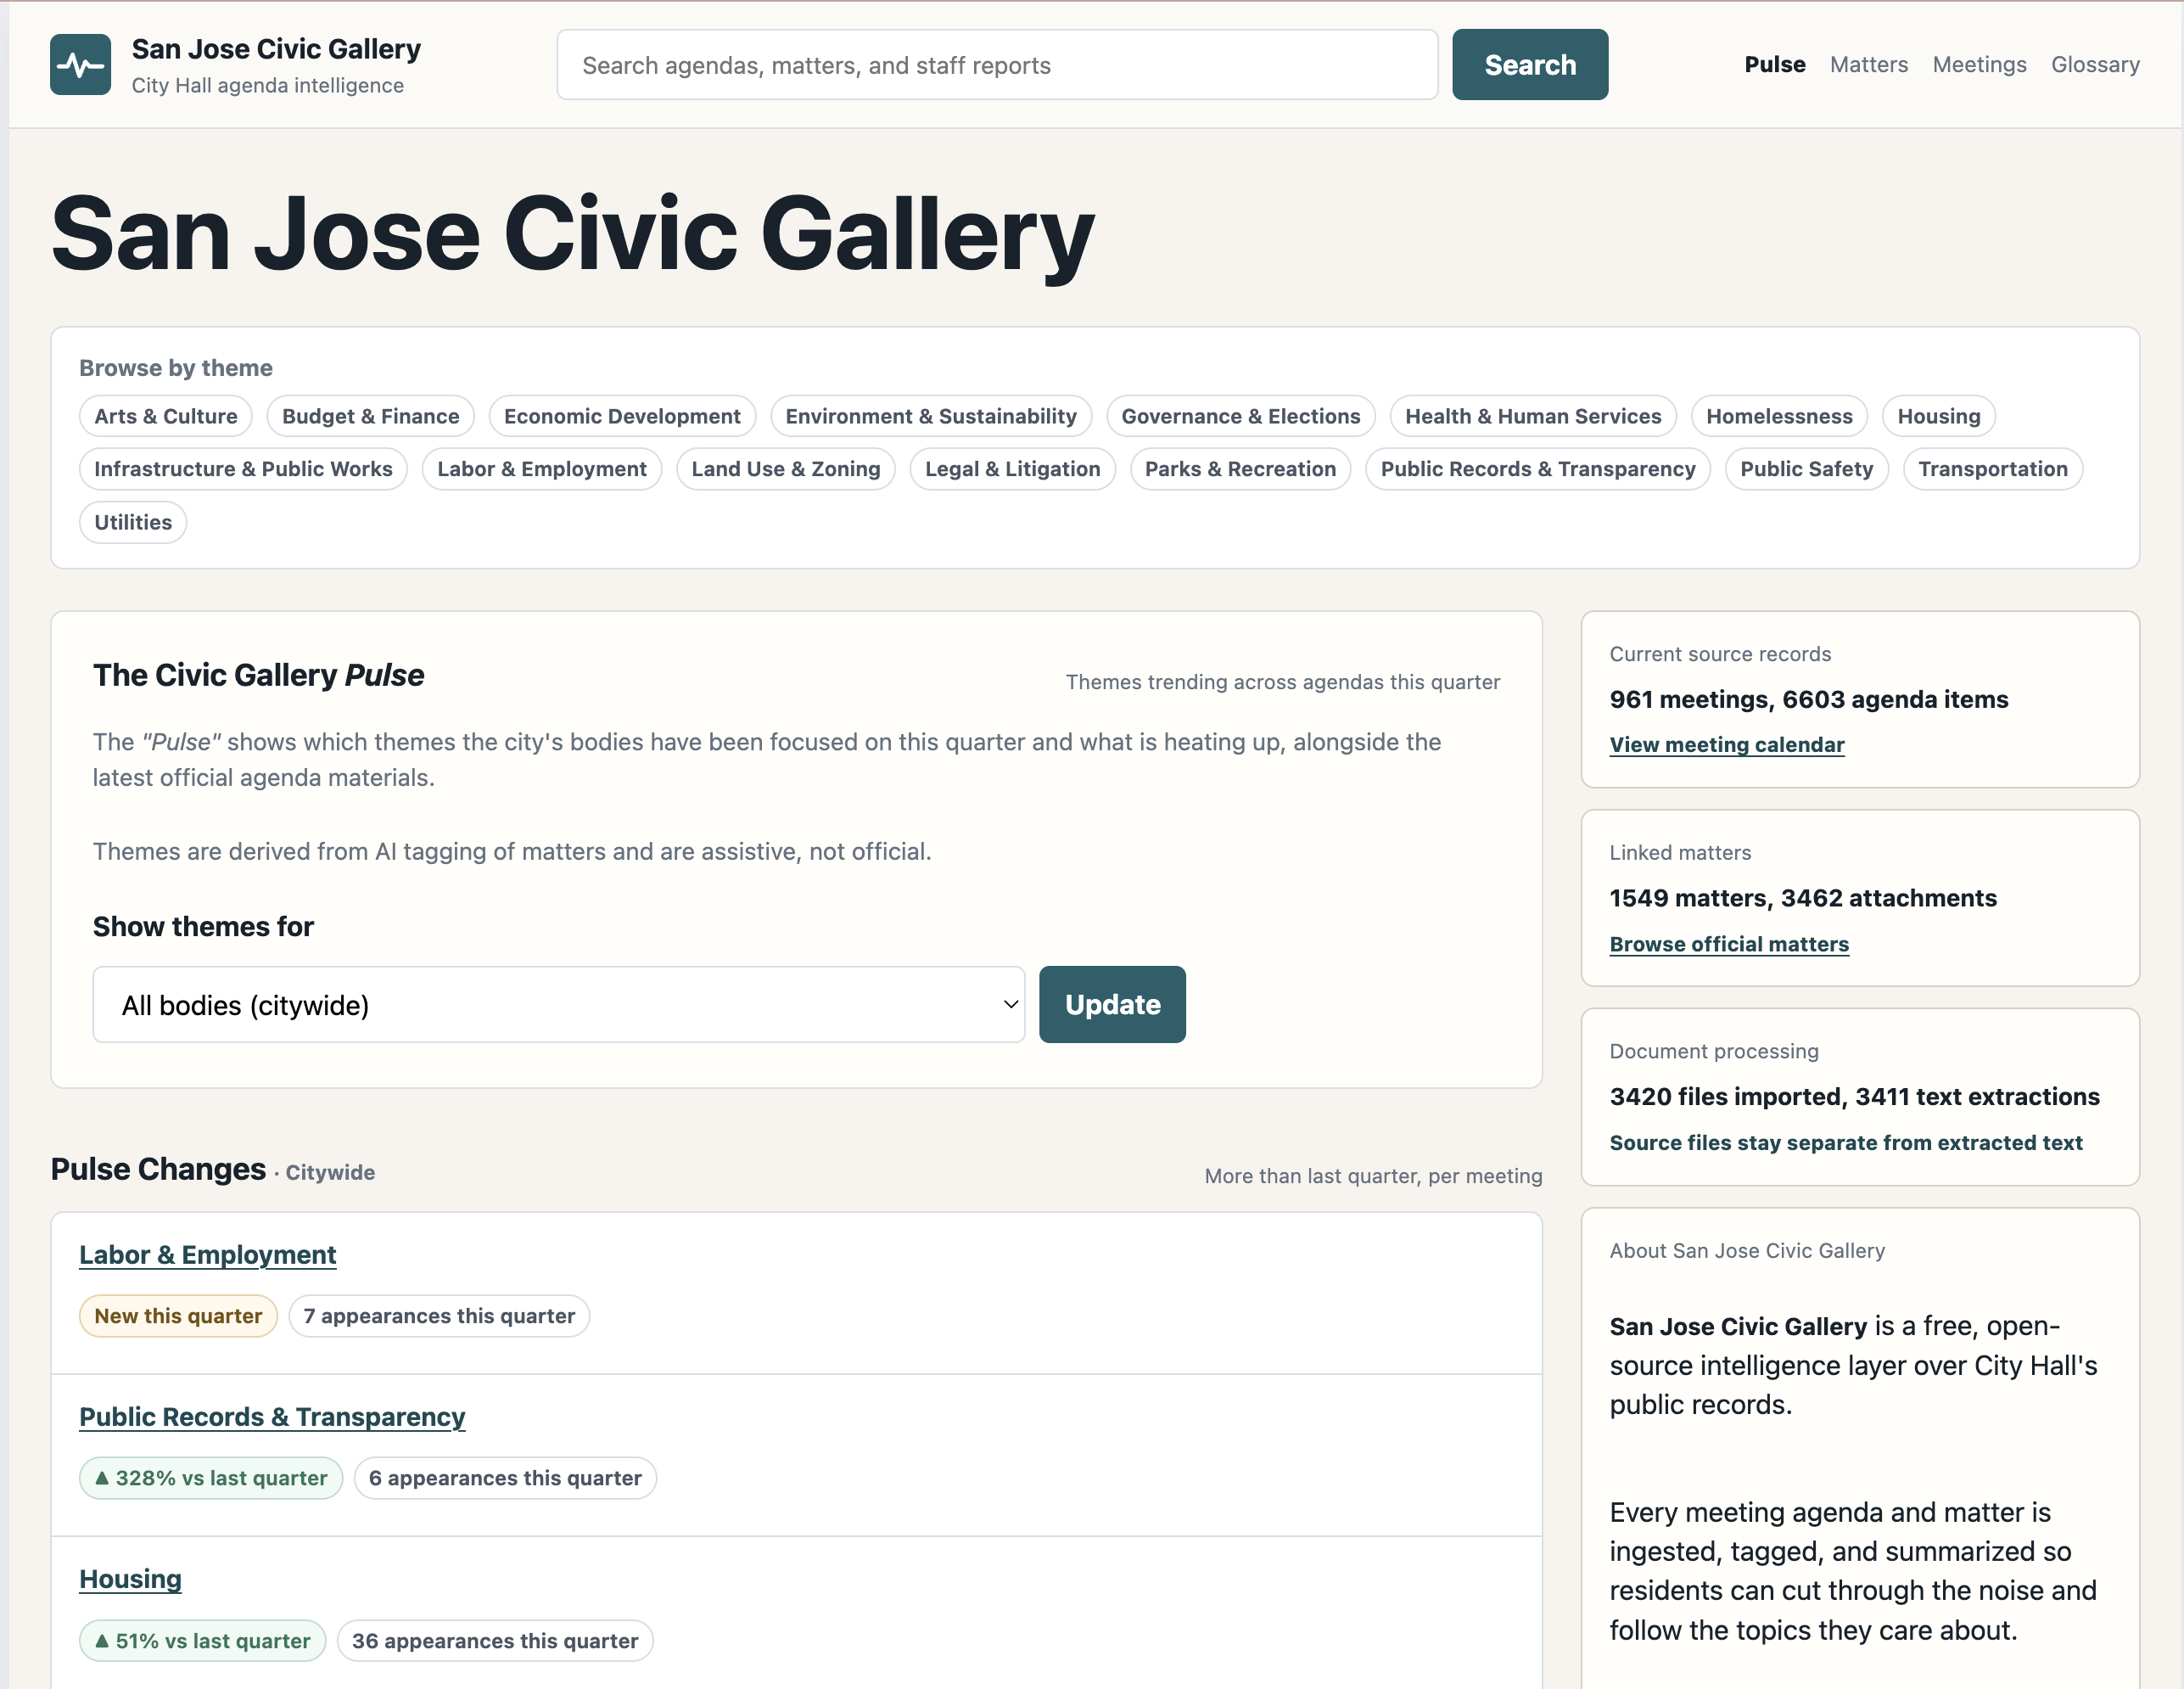Select Environment & Sustainability theme chip
This screenshot has height=1689, width=2184.
tap(931, 416)
